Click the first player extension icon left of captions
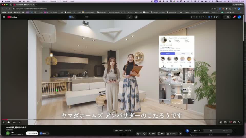Viewport: 246px width, 138px height. [221, 122]
